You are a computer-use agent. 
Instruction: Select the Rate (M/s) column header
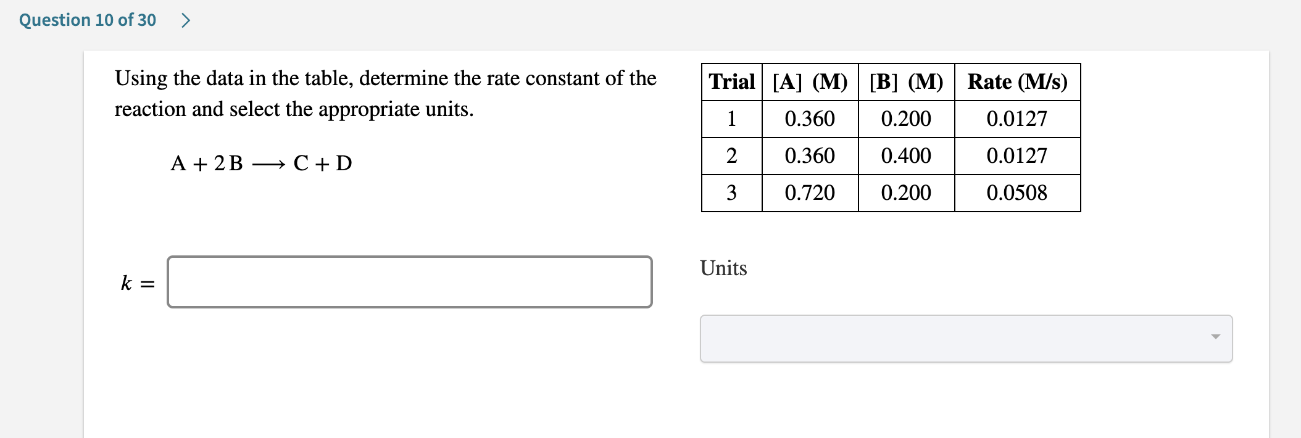click(x=1016, y=81)
